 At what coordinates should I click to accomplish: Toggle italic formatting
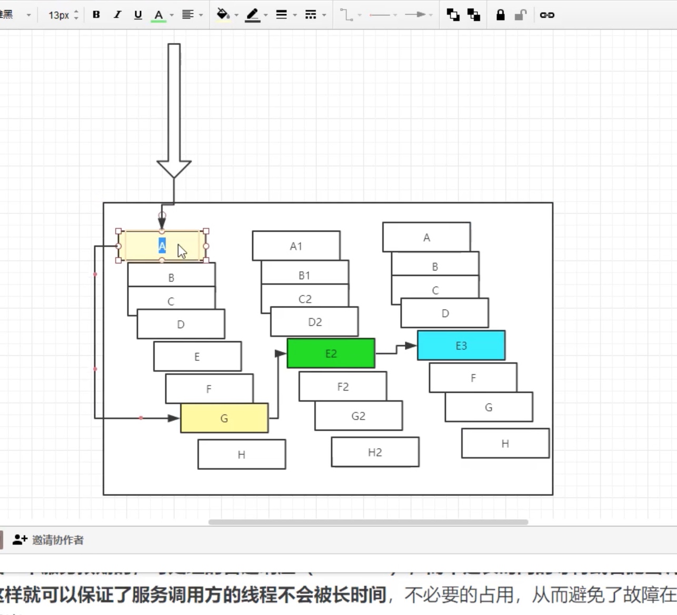117,15
